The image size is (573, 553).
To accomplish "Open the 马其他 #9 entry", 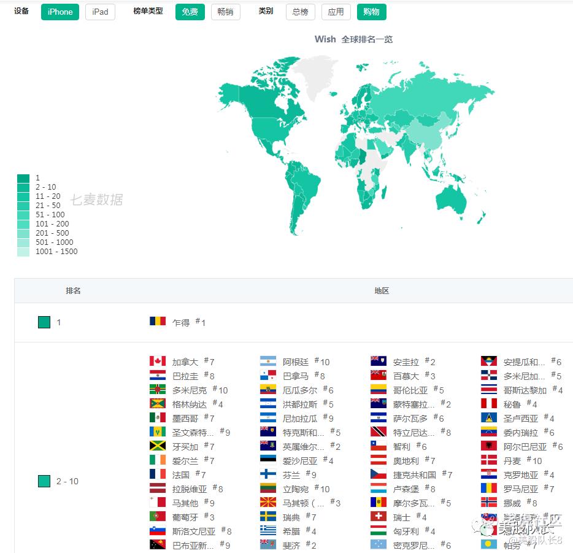I will click(182, 503).
